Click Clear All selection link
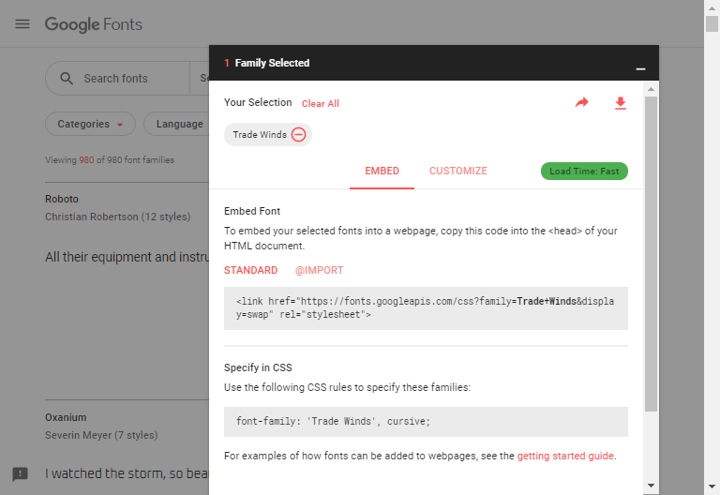 point(321,104)
